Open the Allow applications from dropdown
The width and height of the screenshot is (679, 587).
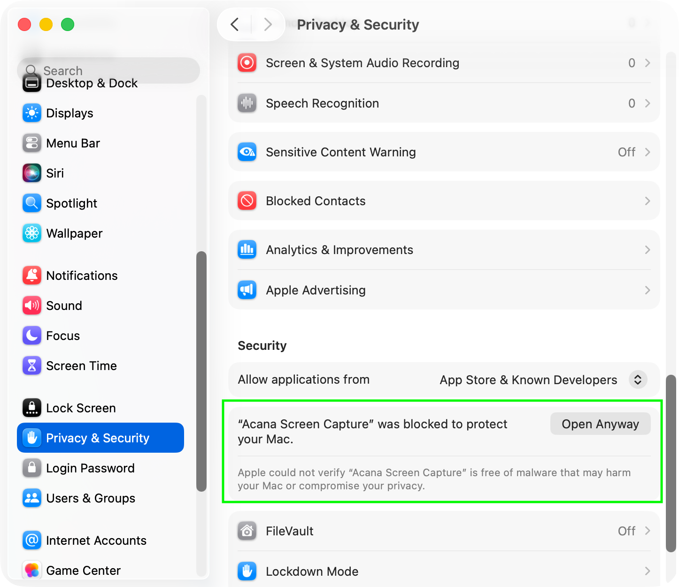[x=638, y=380]
